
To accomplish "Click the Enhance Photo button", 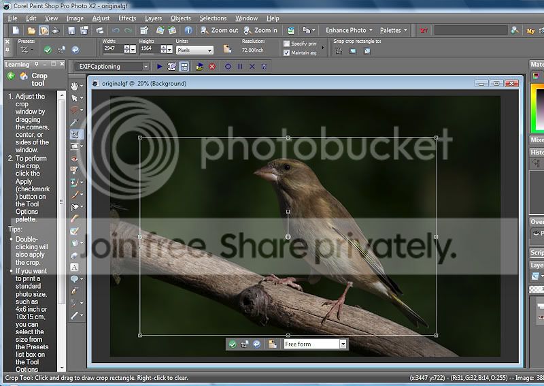I will point(347,31).
